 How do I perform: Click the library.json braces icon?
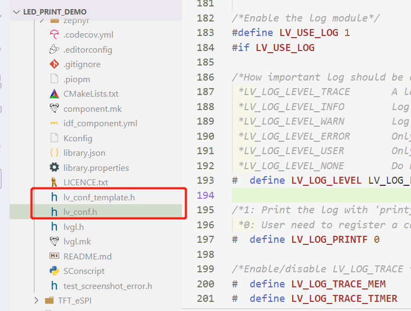tap(54, 153)
